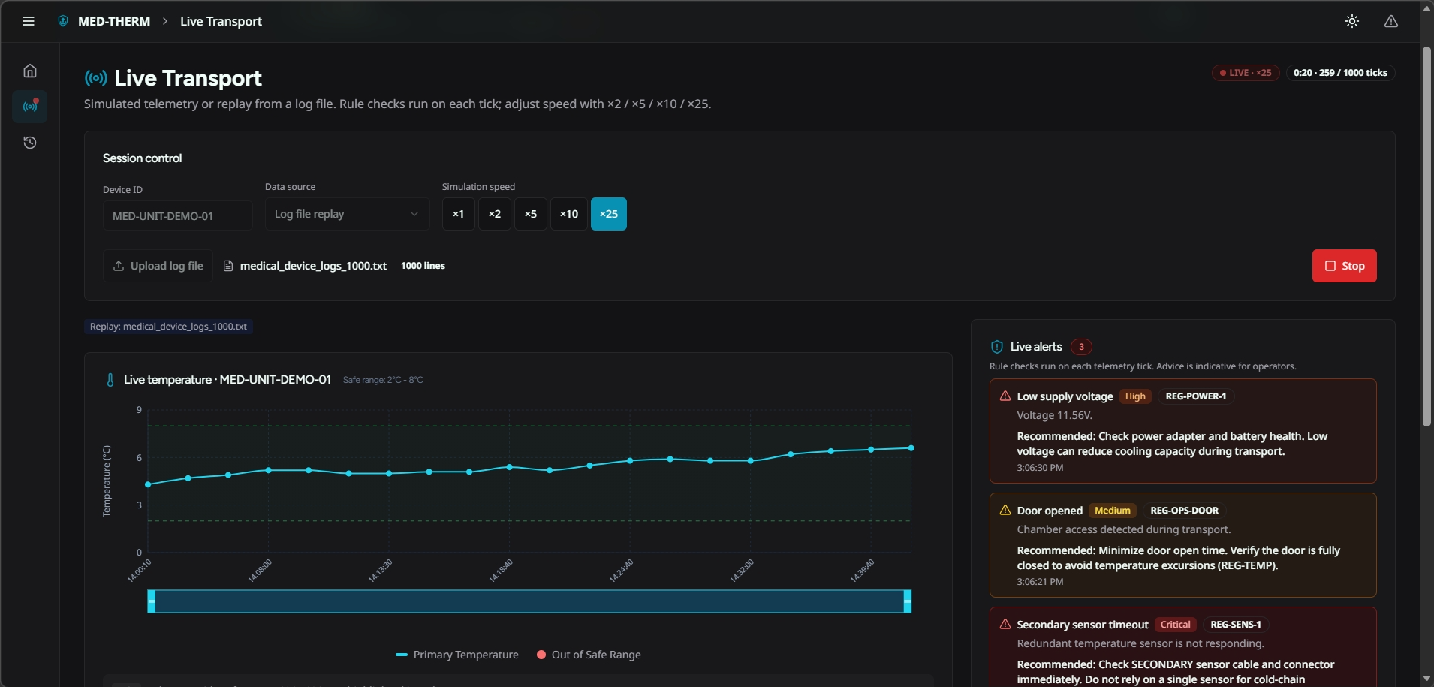The width and height of the screenshot is (1434, 687).
Task: Set simulation speed to ×1
Action: [x=458, y=214]
